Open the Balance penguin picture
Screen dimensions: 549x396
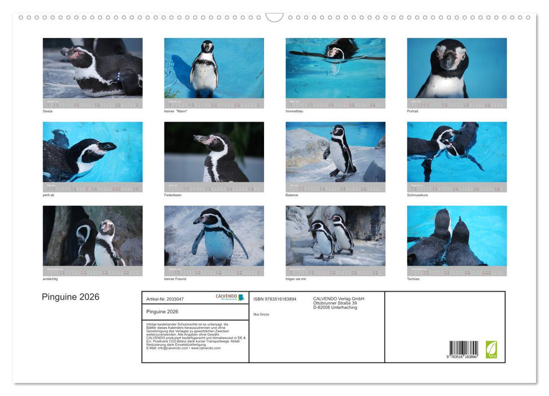(335, 153)
